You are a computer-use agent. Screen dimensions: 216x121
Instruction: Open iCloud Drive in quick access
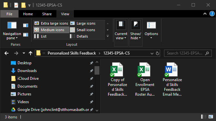[x=25, y=79]
